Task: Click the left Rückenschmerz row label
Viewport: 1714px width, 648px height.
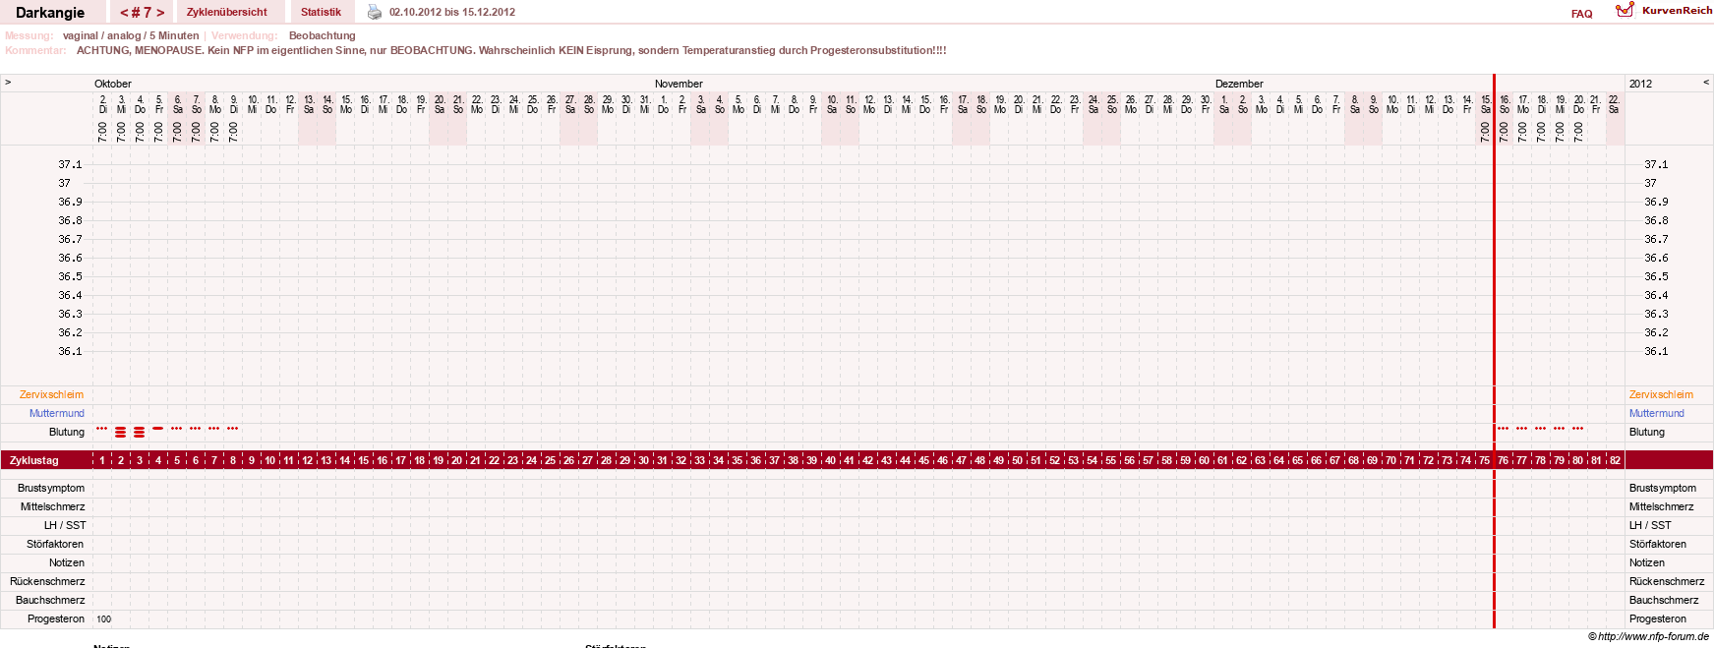Action: point(47,581)
